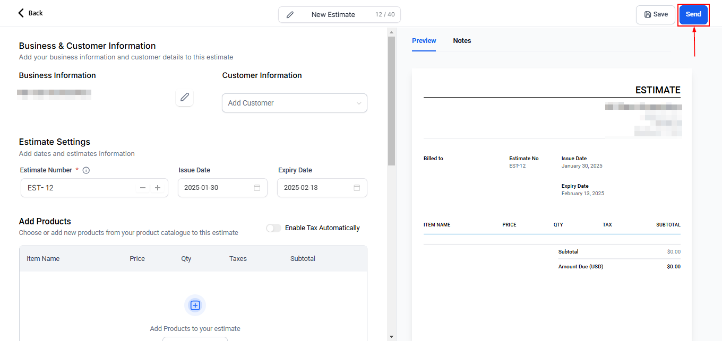Go back using the Back arrow
The image size is (722, 341).
pyautogui.click(x=30, y=13)
